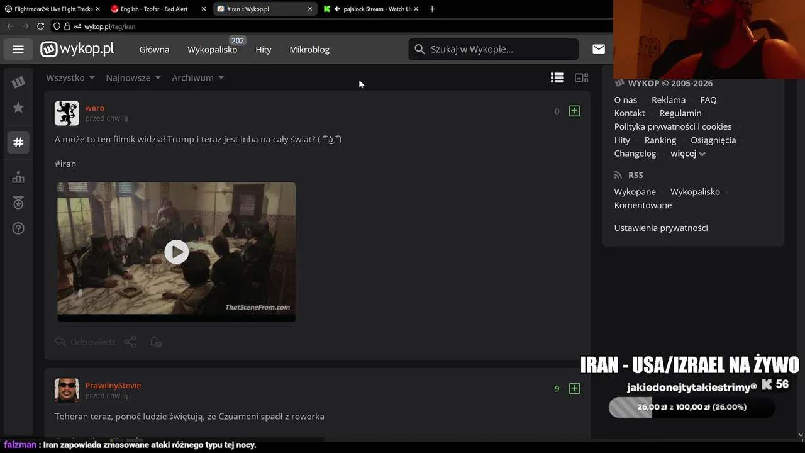Click the RSS feed icon
The height and width of the screenshot is (453, 805).
click(619, 175)
